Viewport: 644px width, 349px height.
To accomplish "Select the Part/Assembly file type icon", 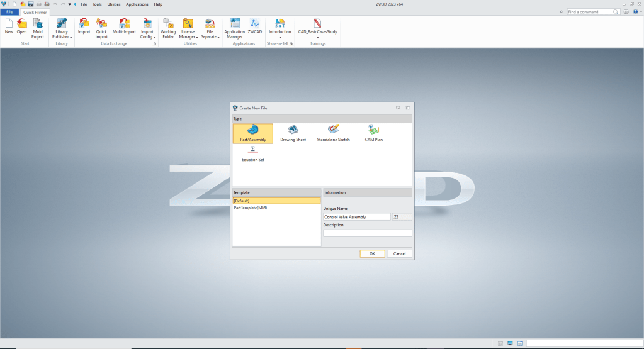I will coord(253,130).
